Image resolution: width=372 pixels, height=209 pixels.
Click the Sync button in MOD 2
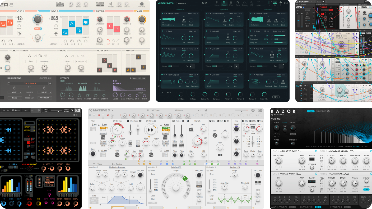[x=67, y=61]
